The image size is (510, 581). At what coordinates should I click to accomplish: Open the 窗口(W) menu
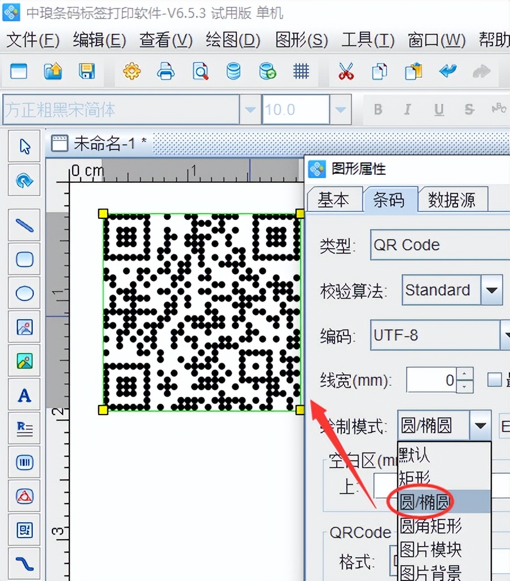point(436,40)
